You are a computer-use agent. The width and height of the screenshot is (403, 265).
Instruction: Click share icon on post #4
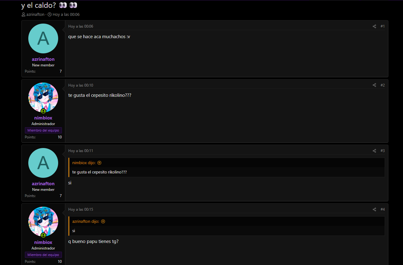point(374,209)
